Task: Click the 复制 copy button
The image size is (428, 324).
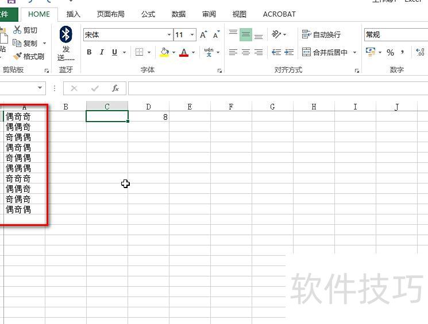Action: 25,43
